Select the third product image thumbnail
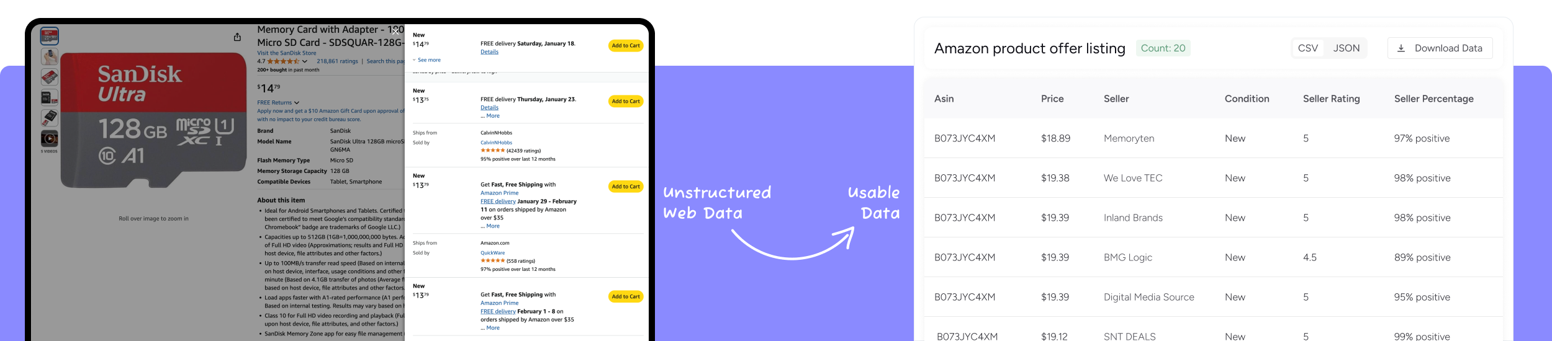This screenshot has height=341, width=1552. 50,77
